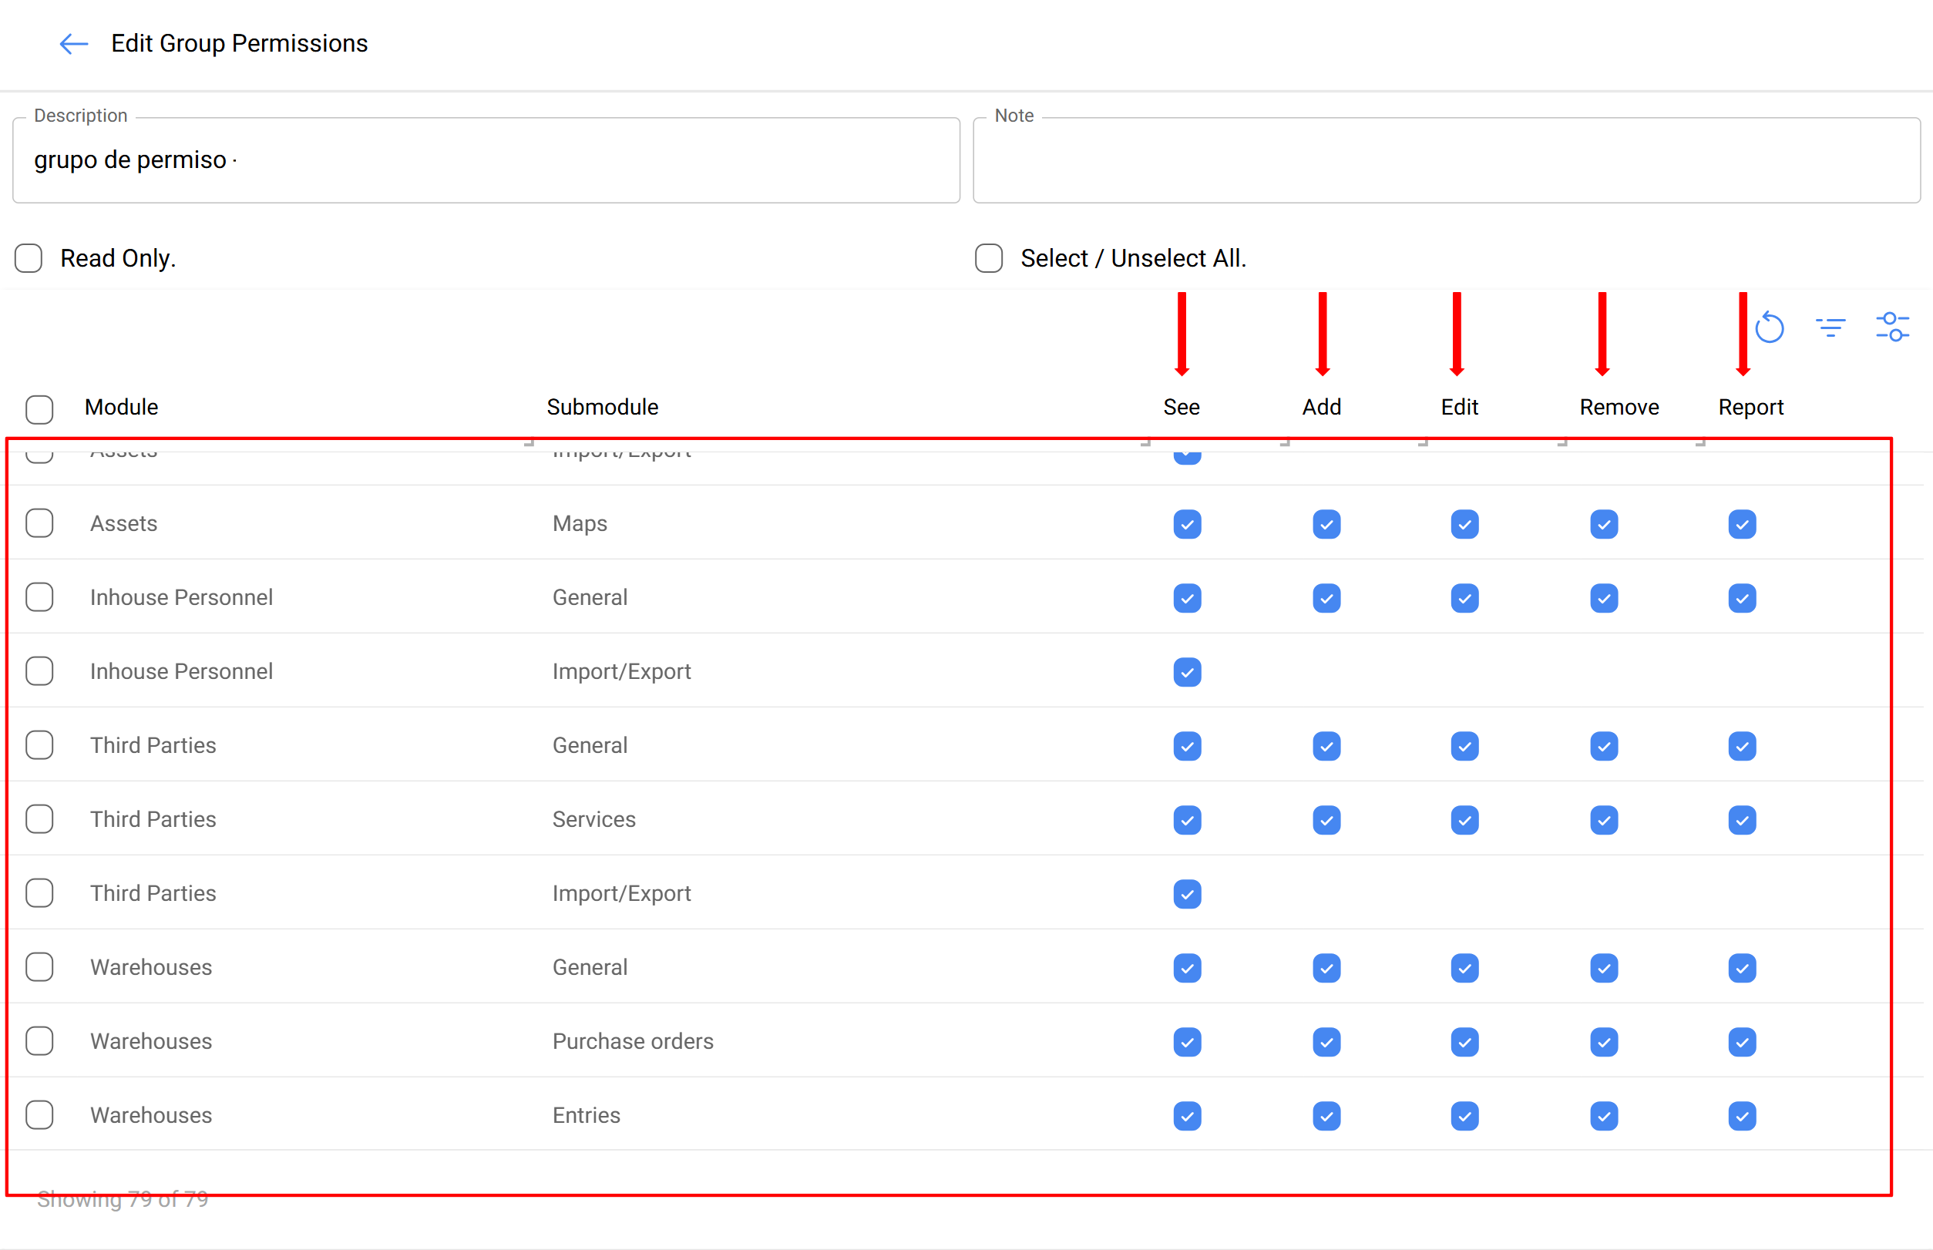Check the header select-all rows checkbox

39,409
